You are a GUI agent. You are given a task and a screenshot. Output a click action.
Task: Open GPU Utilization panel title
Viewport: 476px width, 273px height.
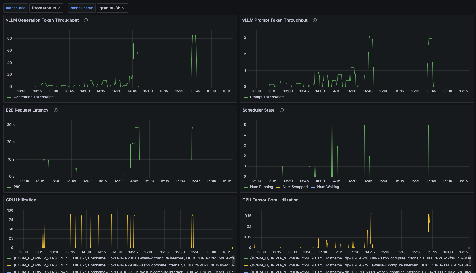pos(21,200)
